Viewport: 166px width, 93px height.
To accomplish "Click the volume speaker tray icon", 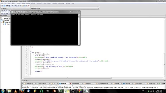I will (x=154, y=91).
